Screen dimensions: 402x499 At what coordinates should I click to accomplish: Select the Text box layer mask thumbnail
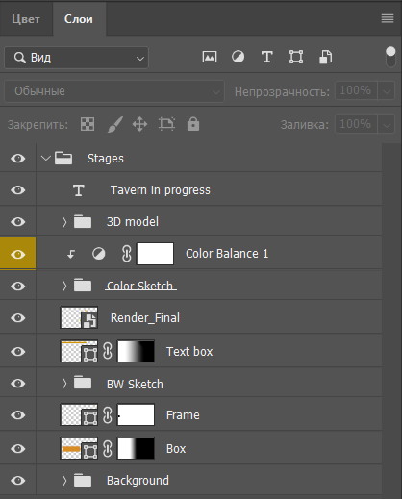point(136,351)
